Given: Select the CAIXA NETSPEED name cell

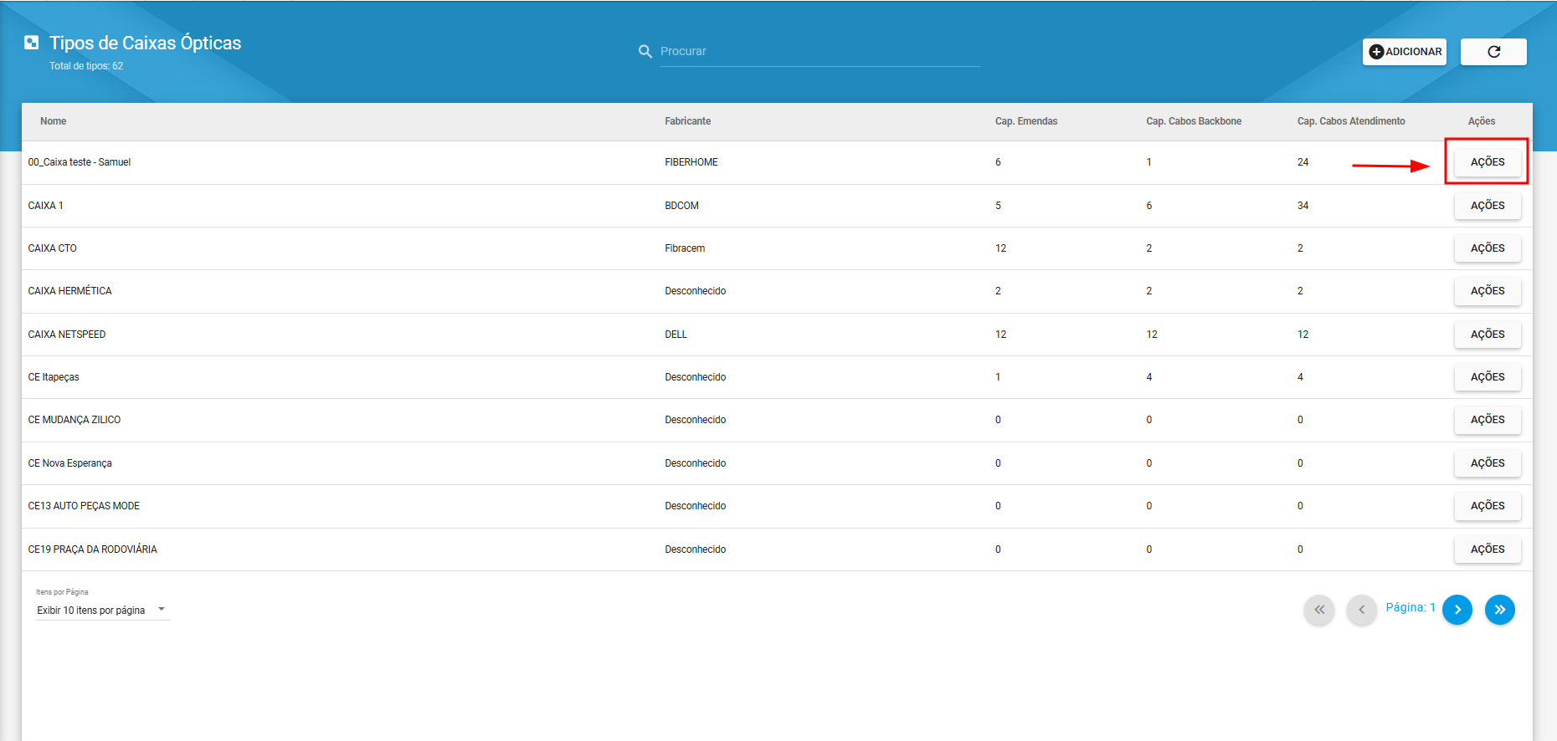Looking at the screenshot, I should 67,335.
